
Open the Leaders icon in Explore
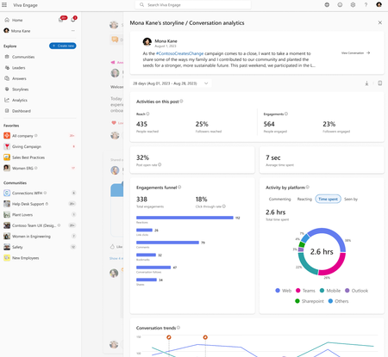[7, 68]
